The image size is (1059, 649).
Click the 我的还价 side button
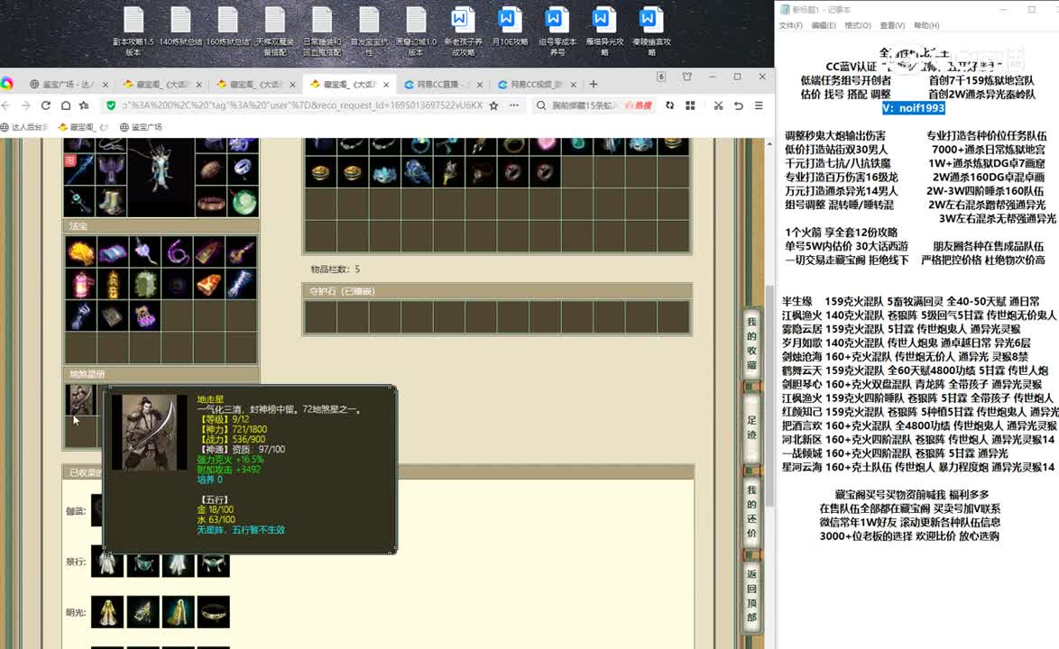click(x=751, y=511)
